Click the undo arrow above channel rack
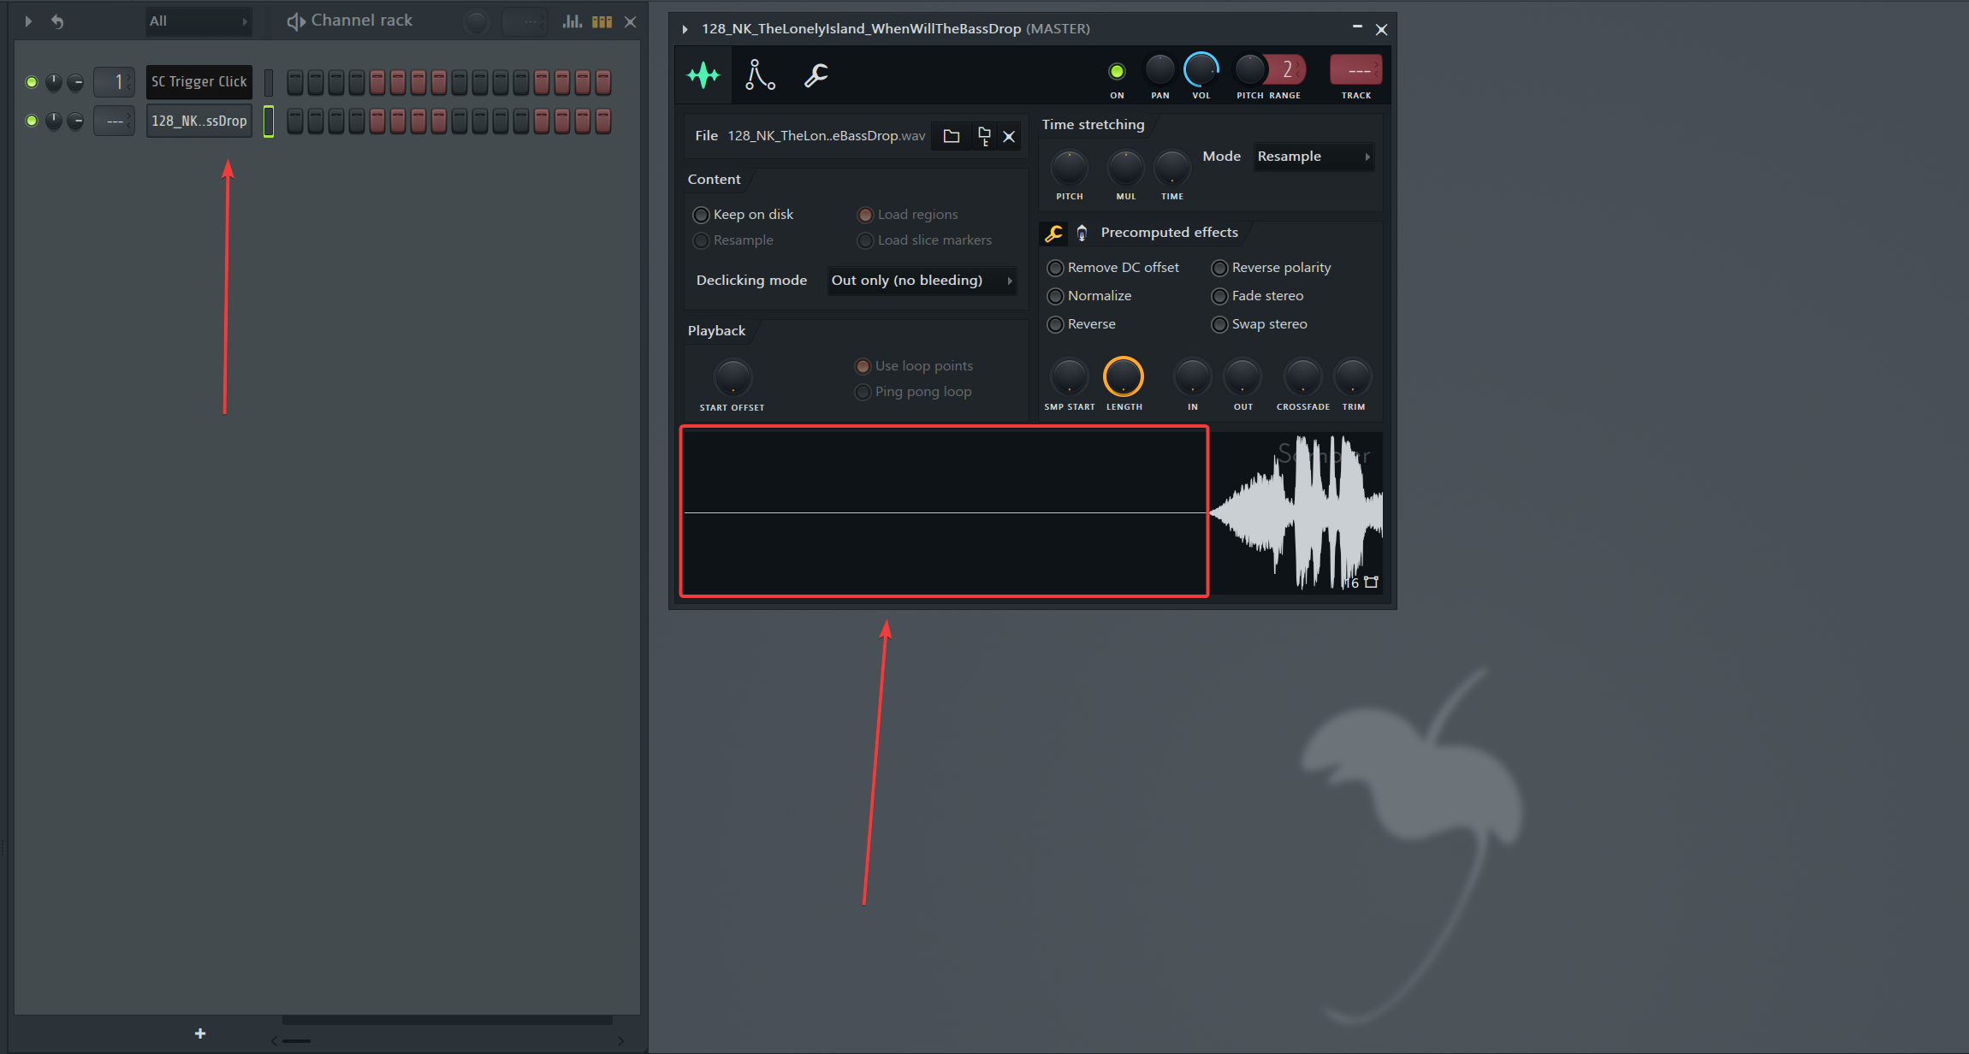The width and height of the screenshot is (1969, 1054). [57, 21]
